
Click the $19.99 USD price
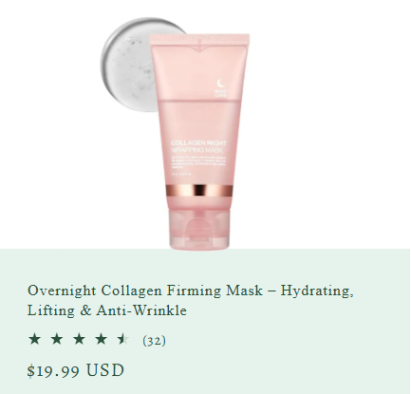[x=76, y=370]
